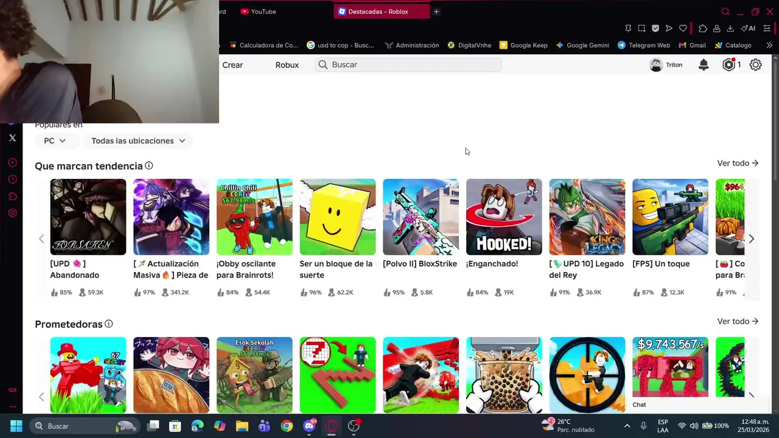Open the sidebar settings gear icon
This screenshot has width=779, height=438.
point(12,214)
